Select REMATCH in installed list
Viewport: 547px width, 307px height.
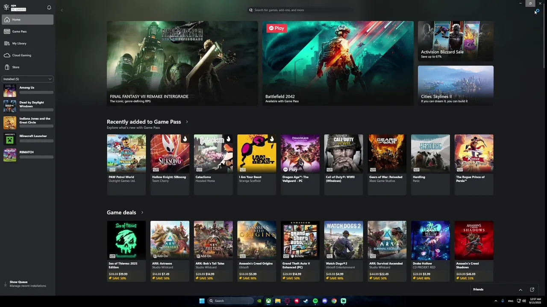(x=28, y=155)
